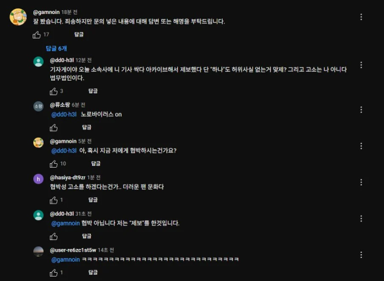384x281 pixels.
Task: Open options menu for @류소랑's reply
Action: tap(361, 109)
